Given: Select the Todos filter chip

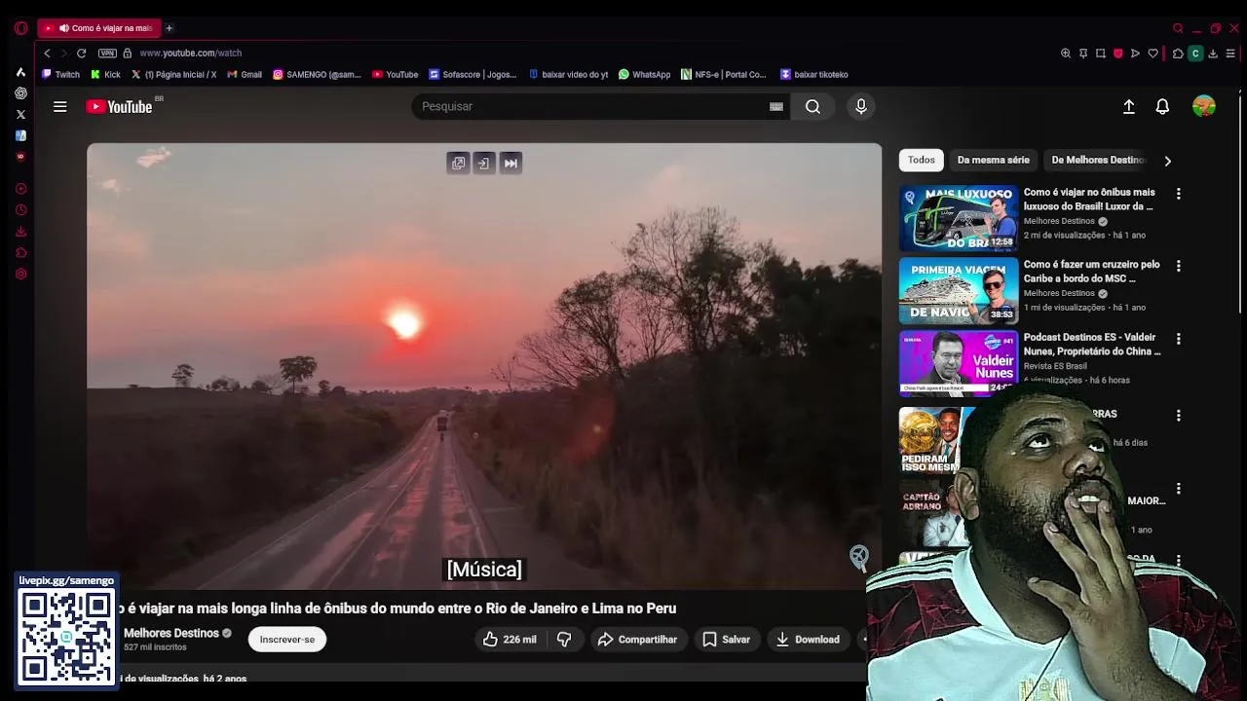Looking at the screenshot, I should (x=922, y=161).
